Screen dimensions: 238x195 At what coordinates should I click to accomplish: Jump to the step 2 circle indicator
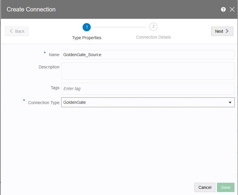(x=153, y=27)
